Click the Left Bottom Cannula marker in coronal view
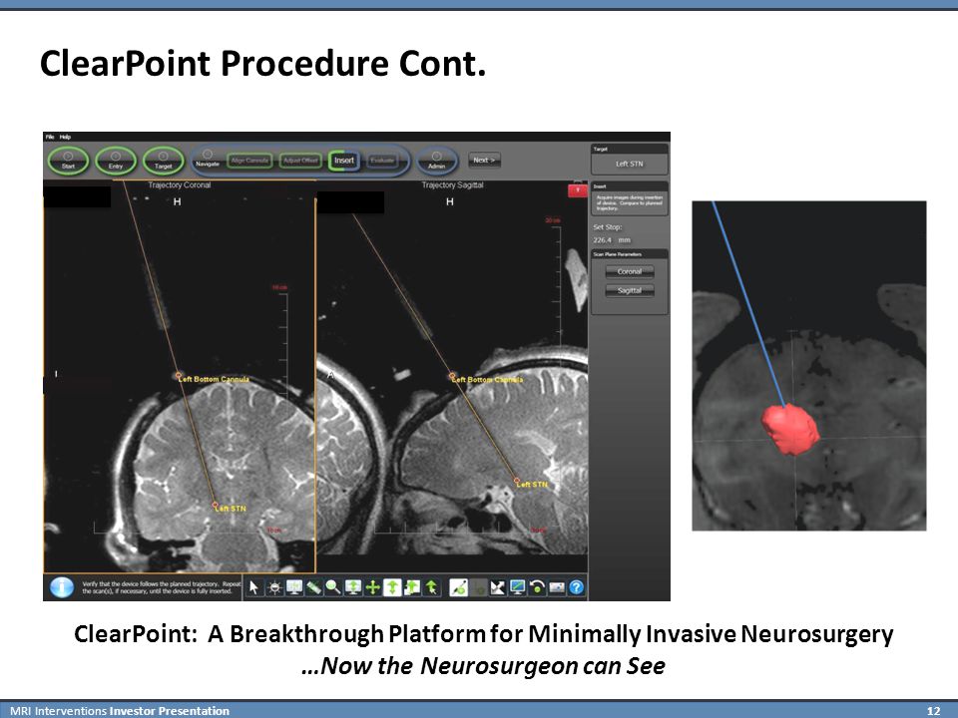Screen dimensions: 958x718 point(179,375)
